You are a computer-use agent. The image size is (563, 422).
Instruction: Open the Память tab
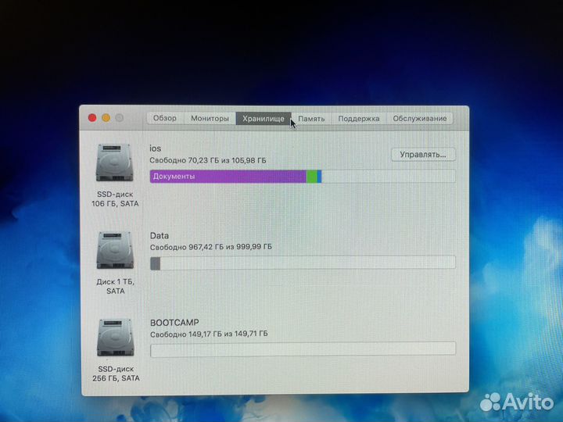(x=311, y=119)
